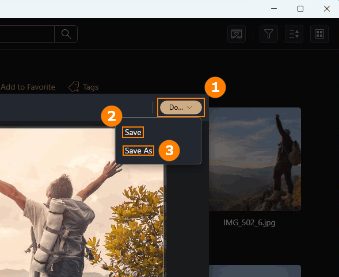Select the partially visible thumbnail below IMG_502_6
Screen dimensions: 339x277
tap(255, 271)
